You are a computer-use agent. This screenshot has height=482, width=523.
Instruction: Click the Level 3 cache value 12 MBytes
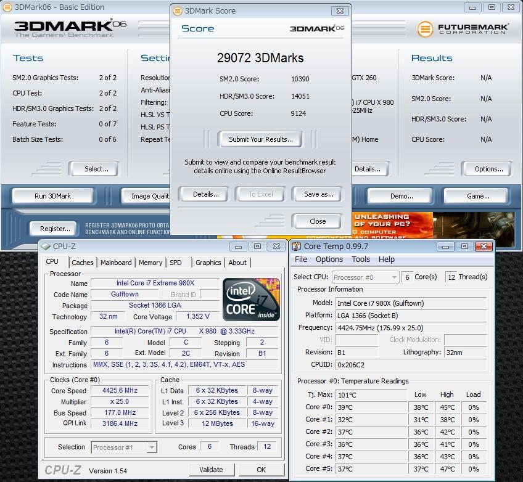coord(217,423)
